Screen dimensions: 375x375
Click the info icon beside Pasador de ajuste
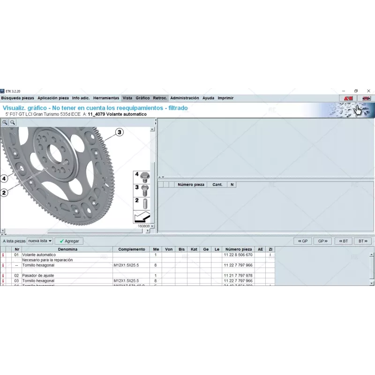4,275
